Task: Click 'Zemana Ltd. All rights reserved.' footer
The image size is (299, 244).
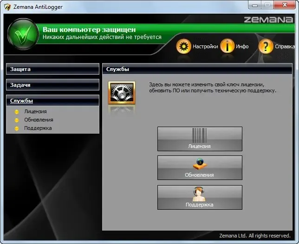Action: tap(255, 236)
